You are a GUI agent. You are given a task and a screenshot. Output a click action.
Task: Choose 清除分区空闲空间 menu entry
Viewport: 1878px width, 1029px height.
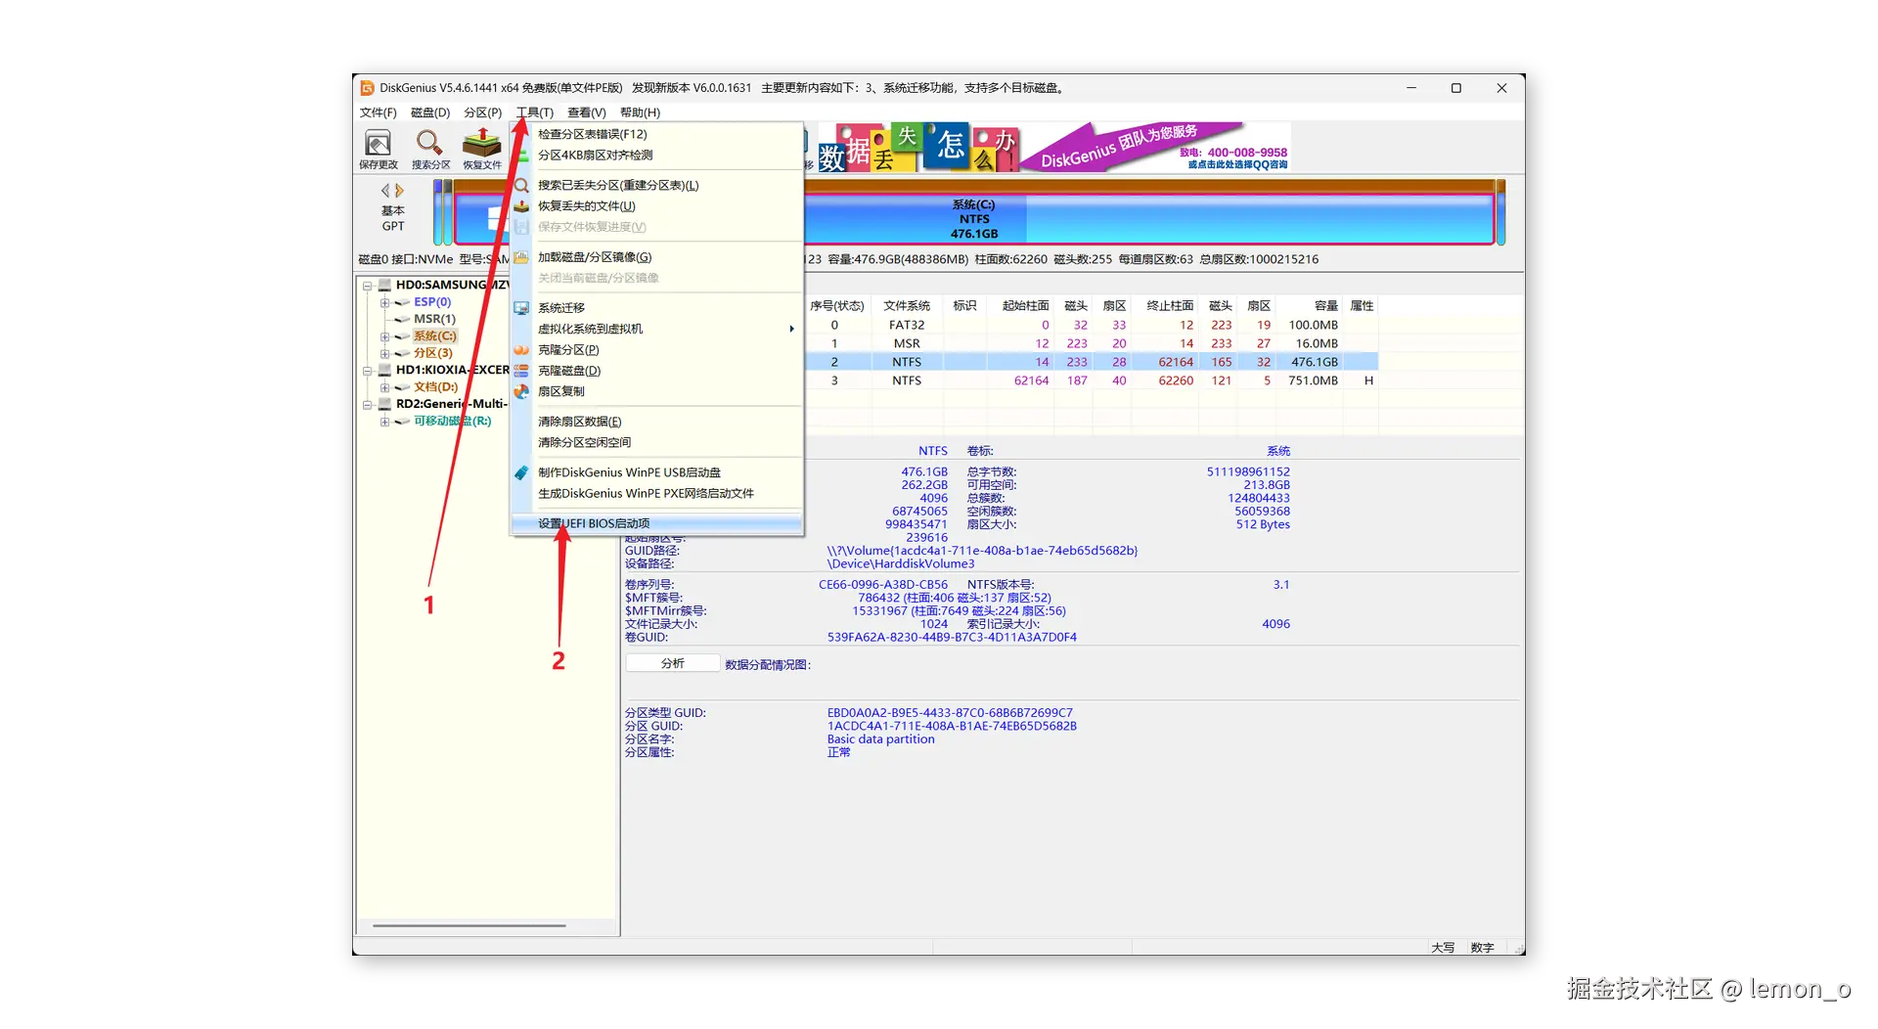pos(656,442)
